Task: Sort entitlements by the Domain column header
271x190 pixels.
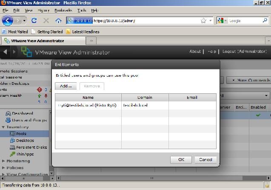Action: coord(145,98)
